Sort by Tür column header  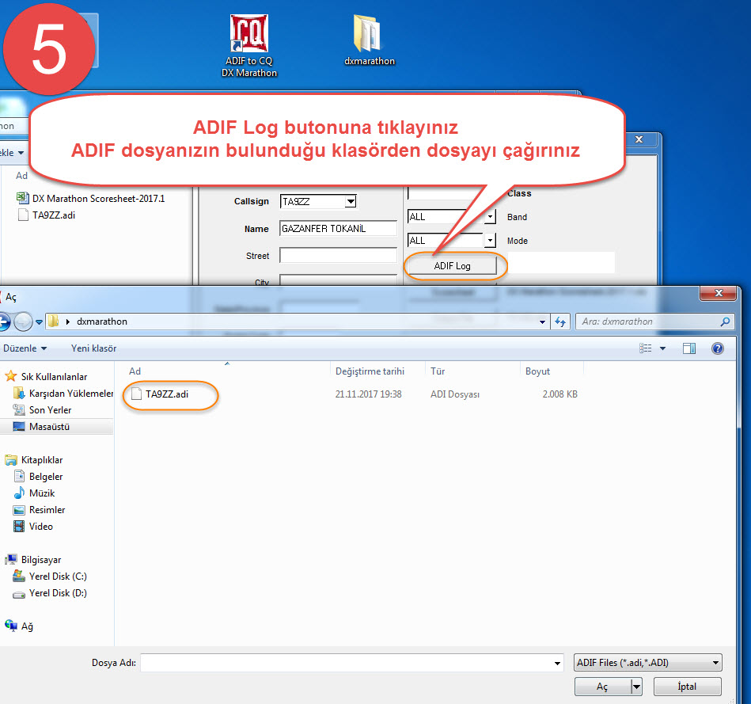pos(438,371)
